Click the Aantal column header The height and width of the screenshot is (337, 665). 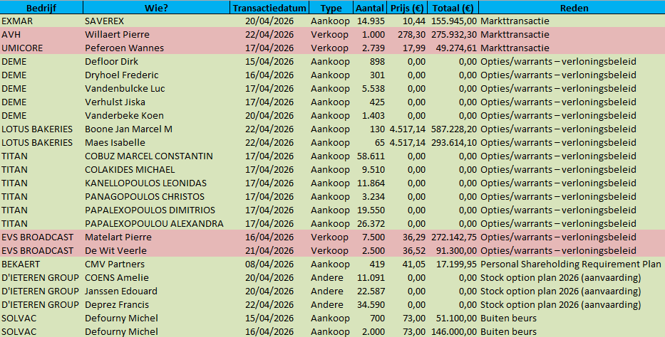click(370, 7)
